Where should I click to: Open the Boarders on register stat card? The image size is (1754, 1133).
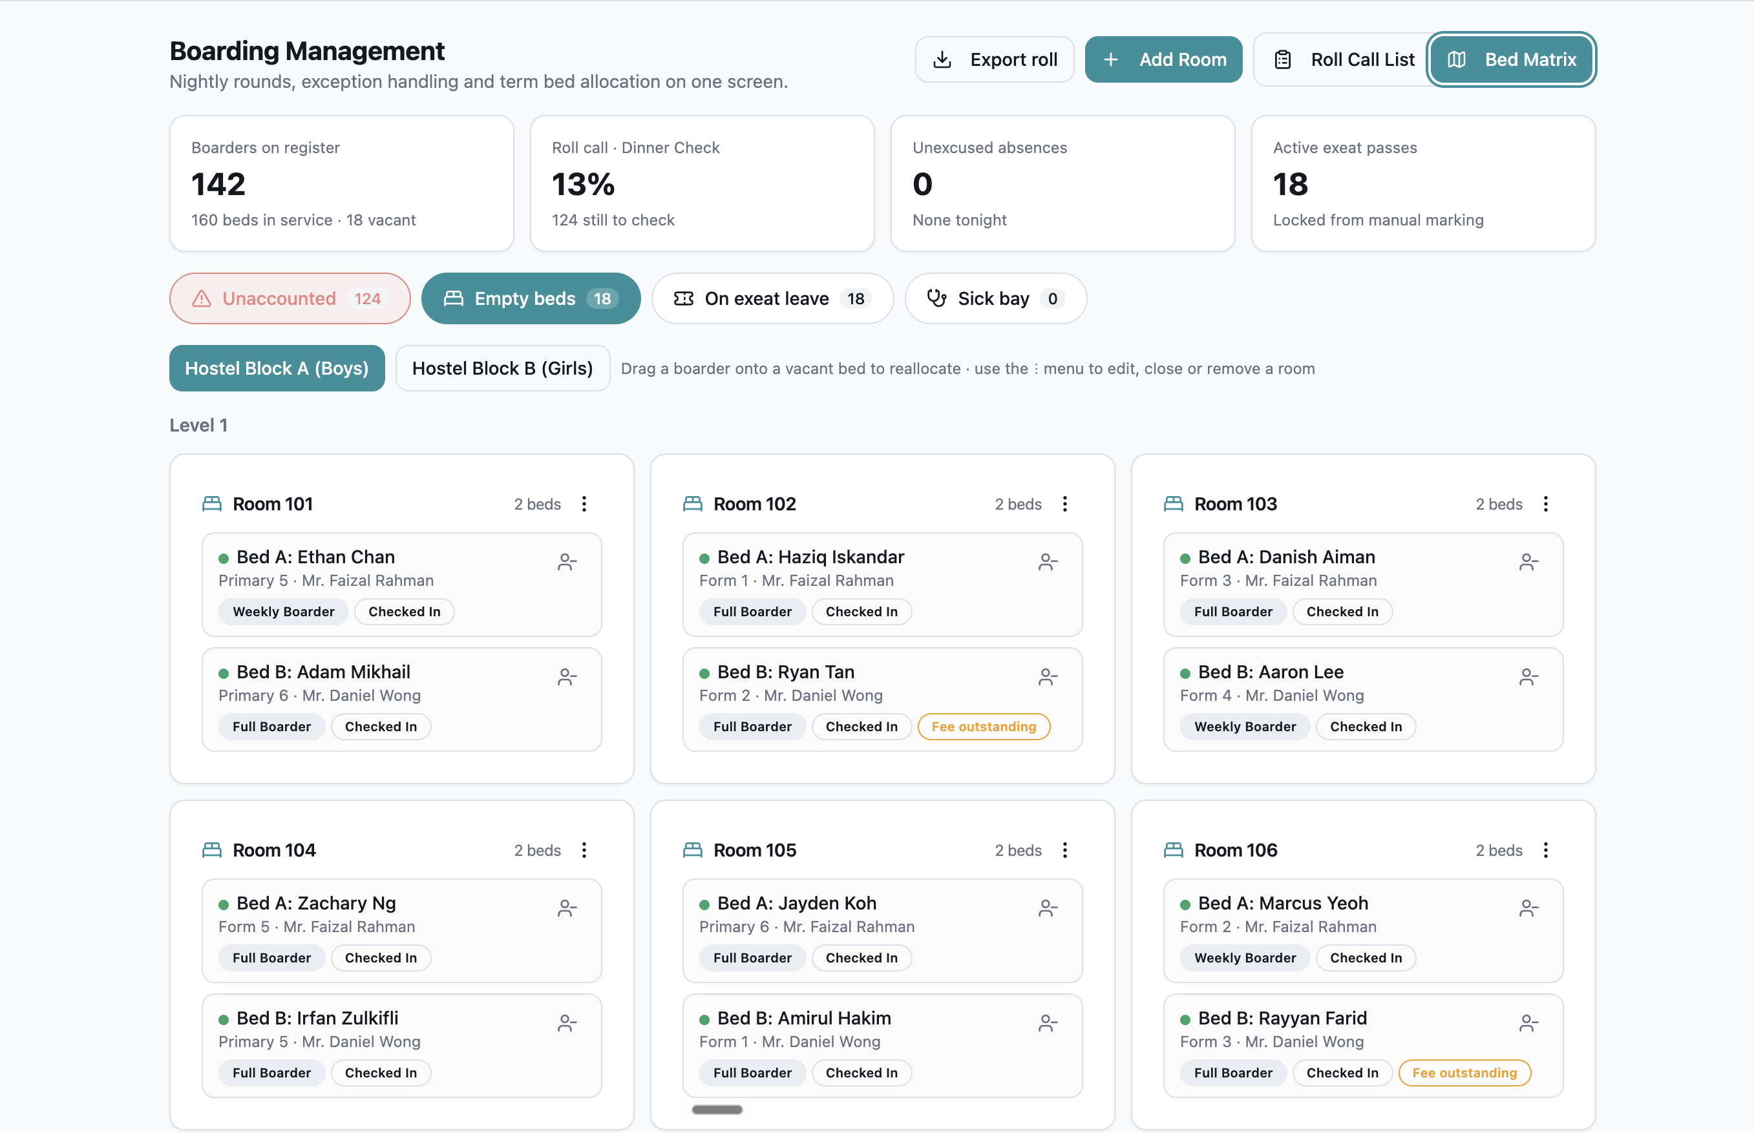(x=341, y=183)
